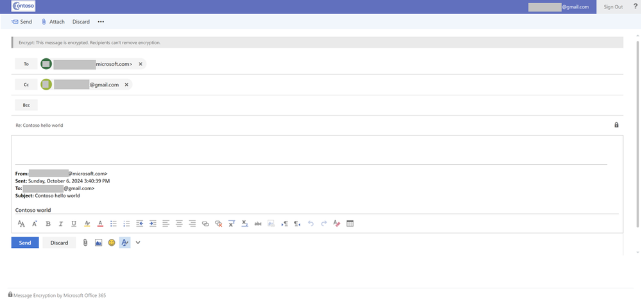Insert a table
Image resolution: width=641 pixels, height=308 pixels.
click(x=350, y=223)
